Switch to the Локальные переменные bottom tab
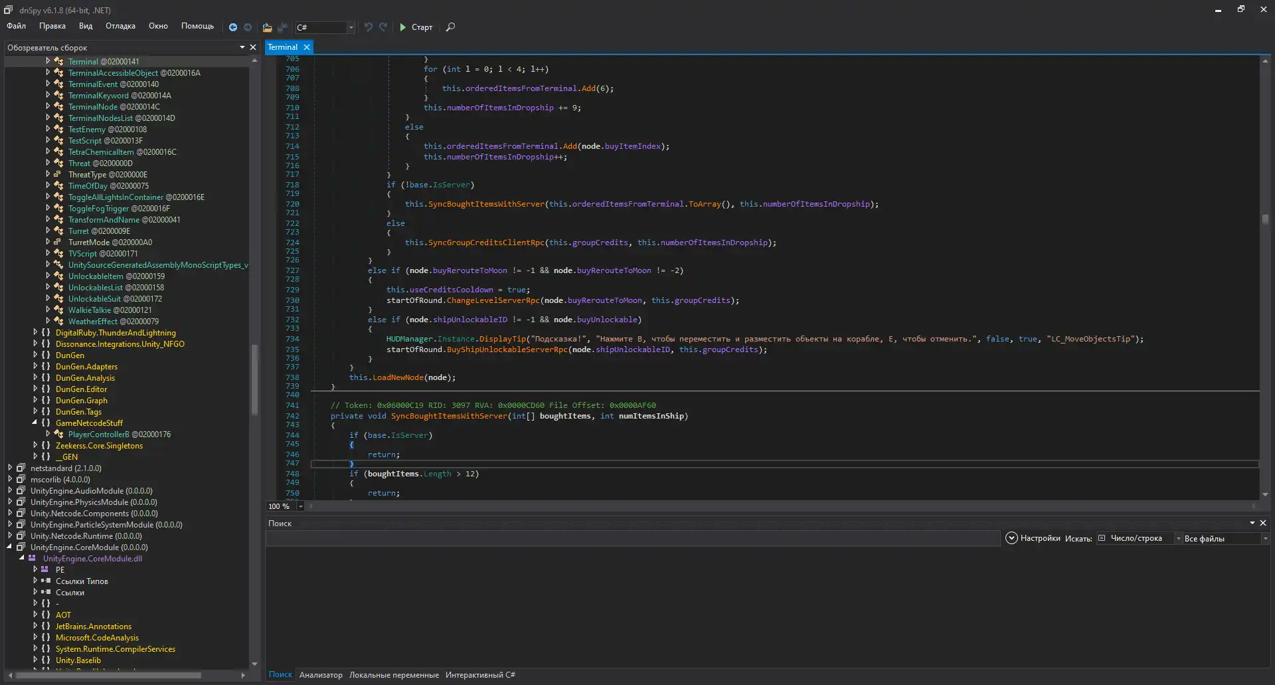Viewport: 1275px width, 685px height. 394,675
